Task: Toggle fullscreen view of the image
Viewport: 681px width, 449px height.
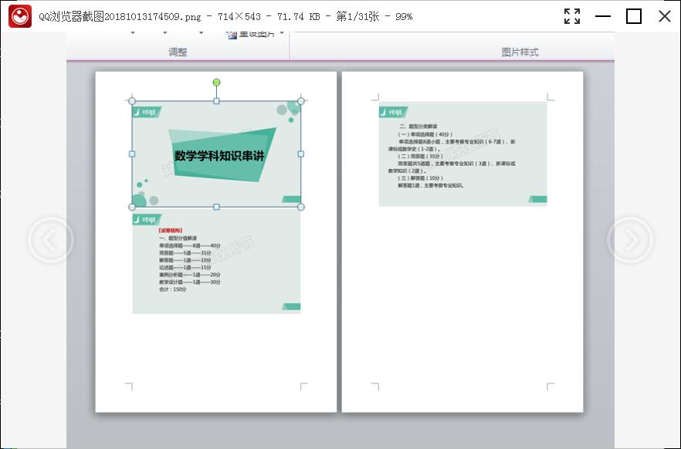Action: tap(572, 16)
